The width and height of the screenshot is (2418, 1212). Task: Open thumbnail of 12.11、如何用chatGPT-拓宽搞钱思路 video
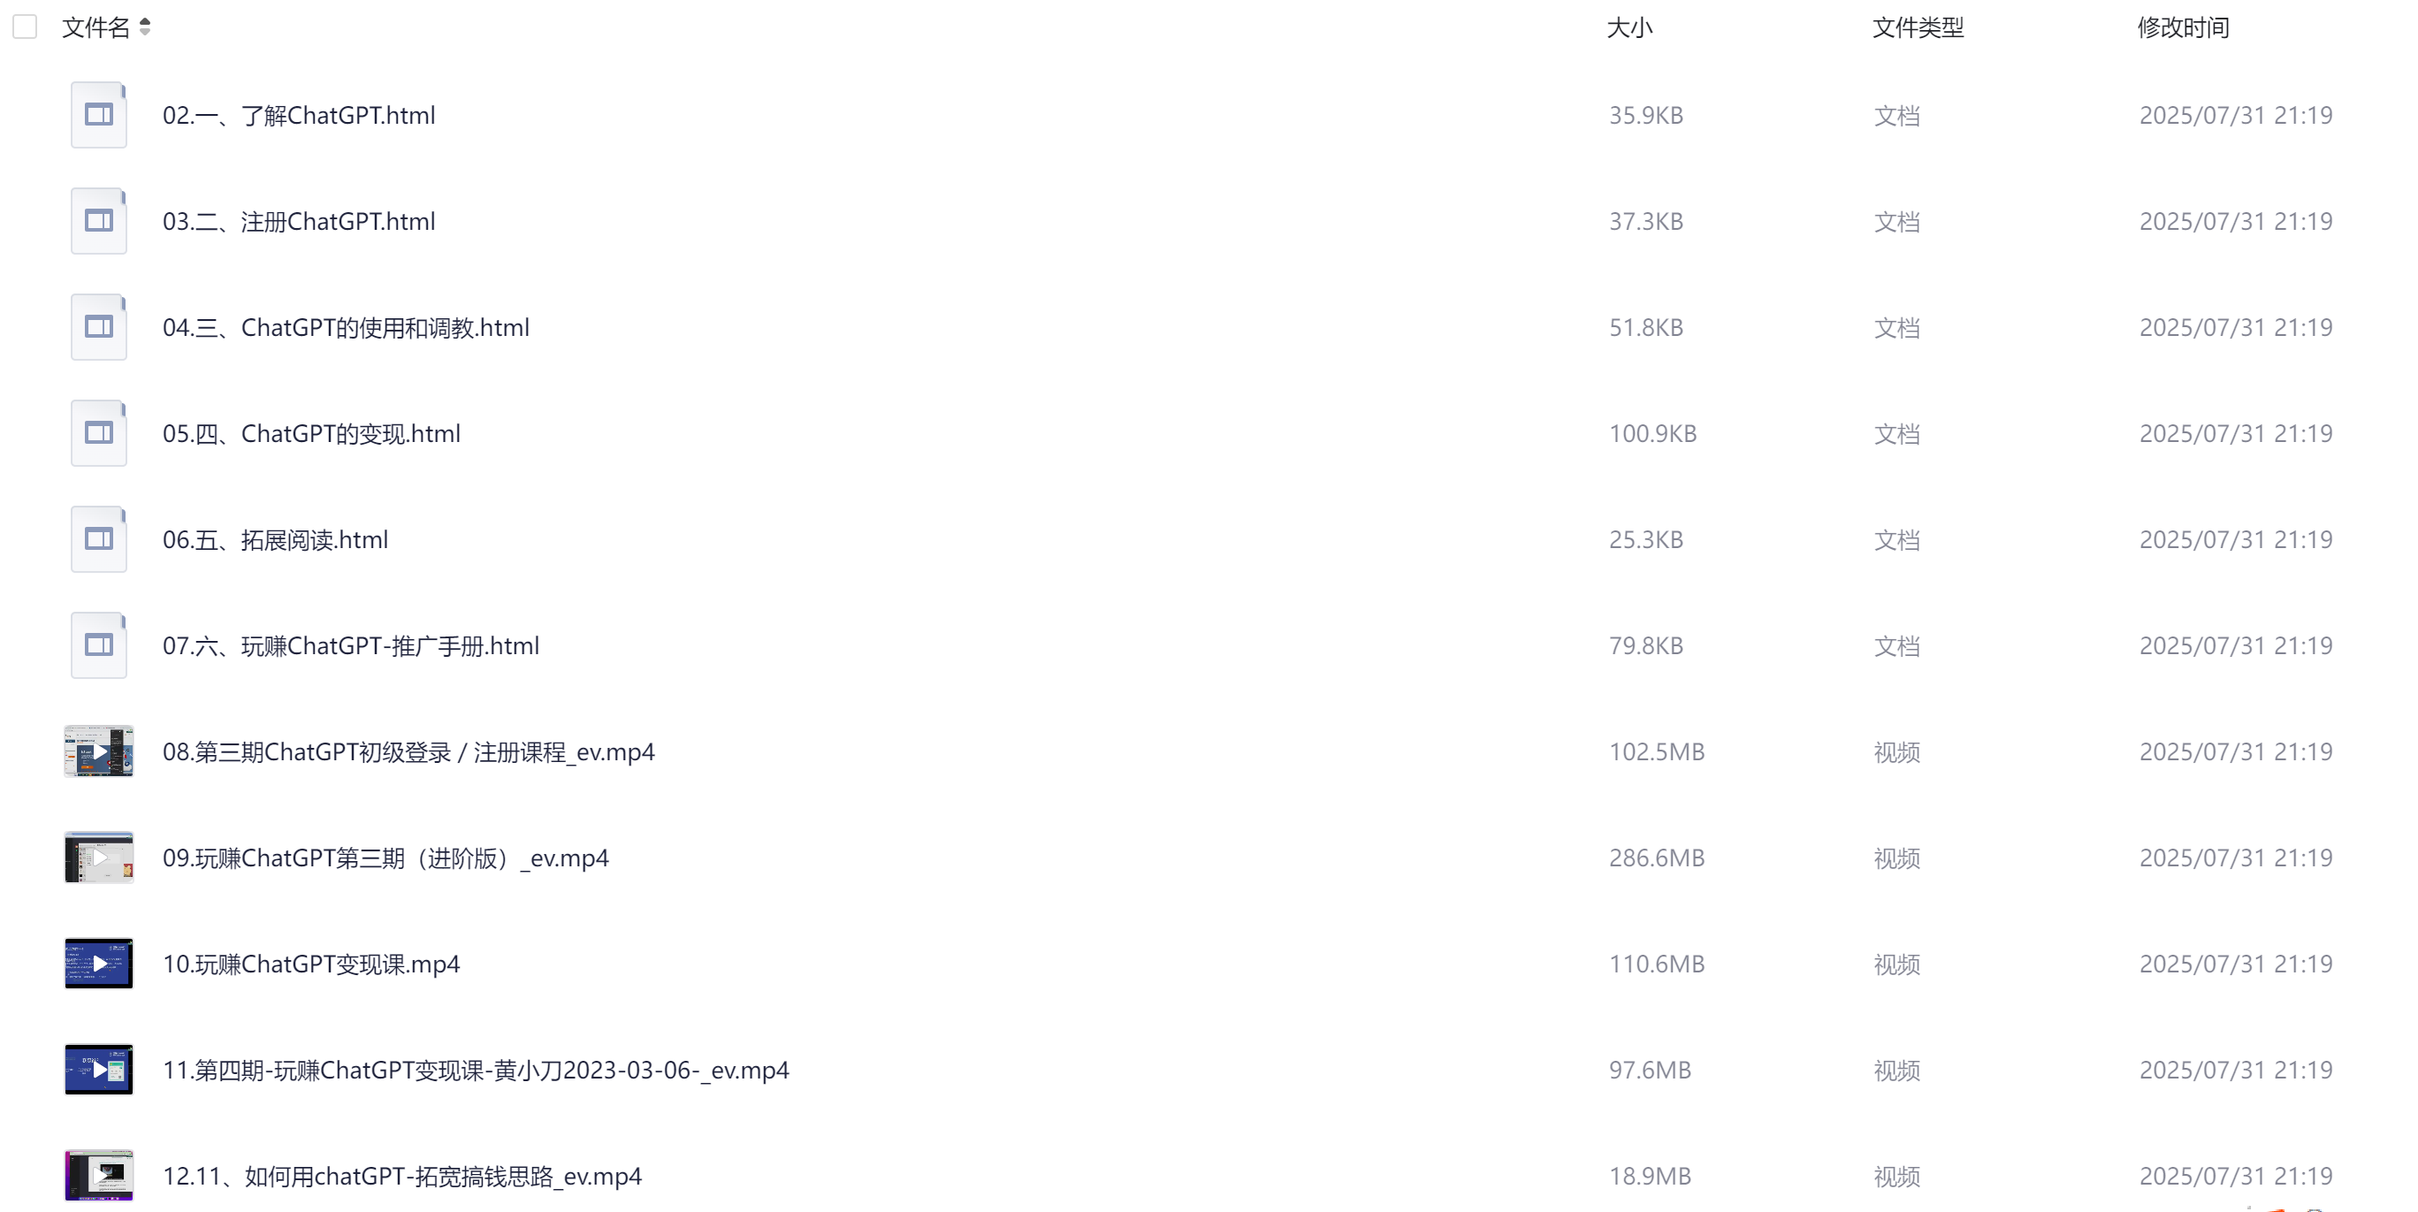(98, 1176)
